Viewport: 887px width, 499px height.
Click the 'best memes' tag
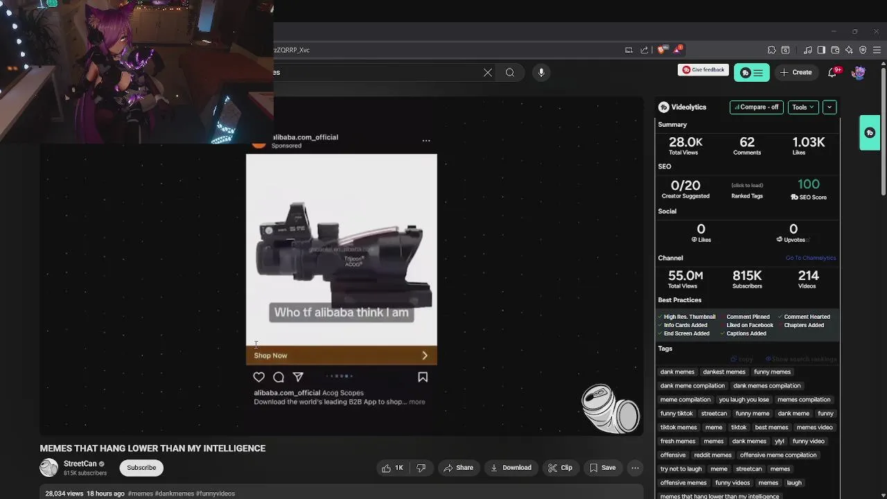pyautogui.click(x=771, y=428)
